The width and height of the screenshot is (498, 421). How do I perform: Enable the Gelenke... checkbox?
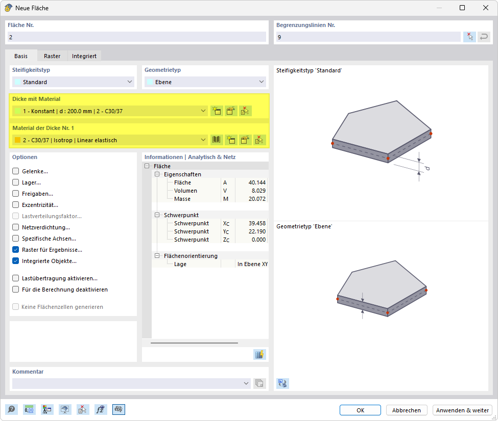(x=15, y=171)
